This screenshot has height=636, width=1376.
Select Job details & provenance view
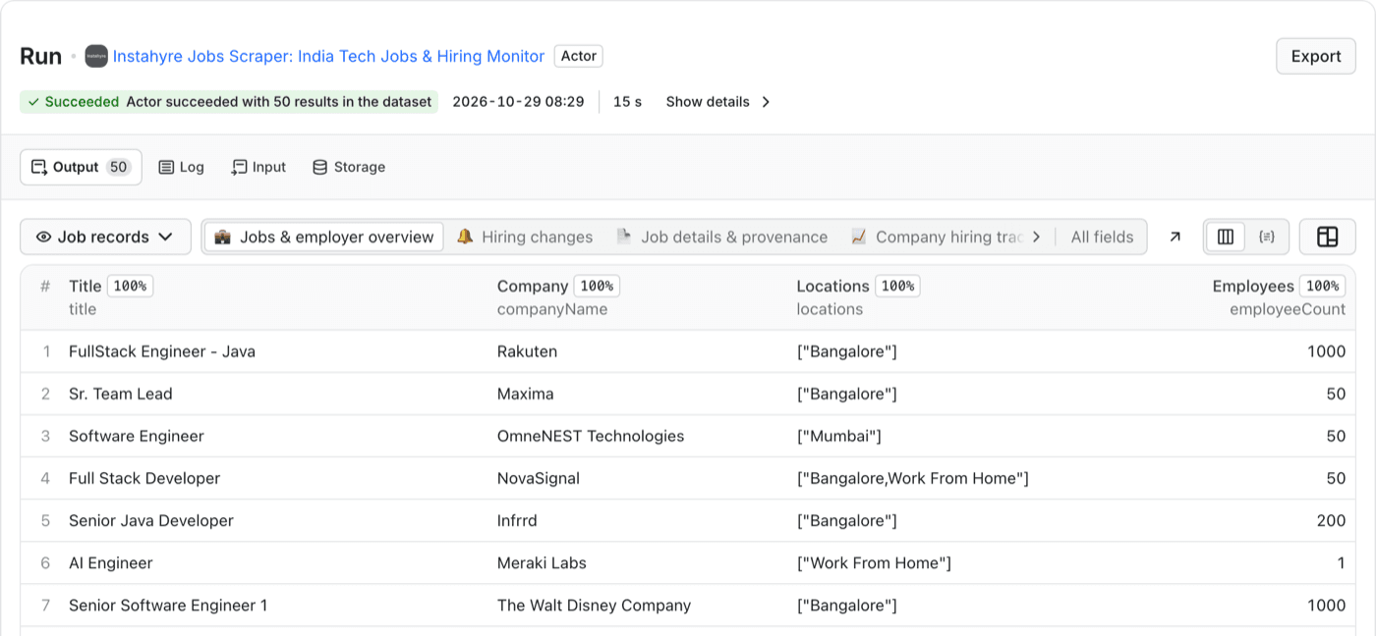(721, 237)
